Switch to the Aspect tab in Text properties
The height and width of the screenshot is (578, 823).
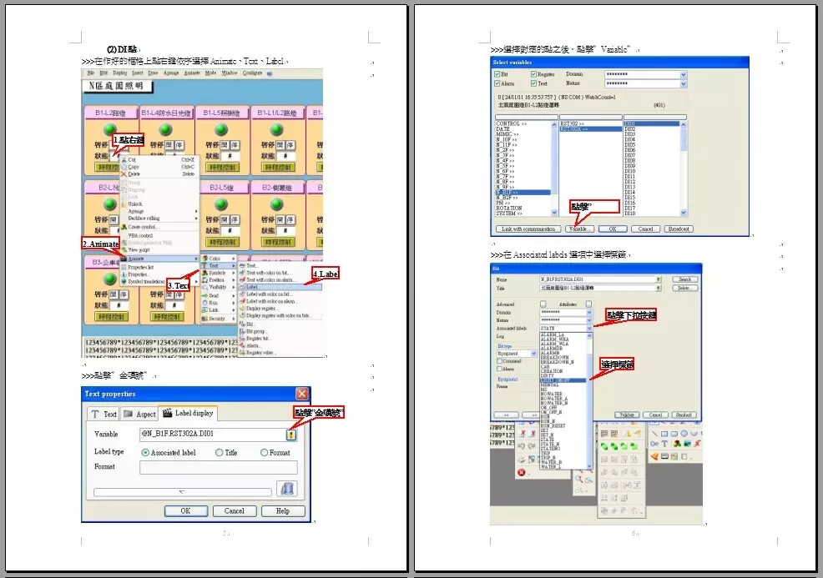[139, 415]
